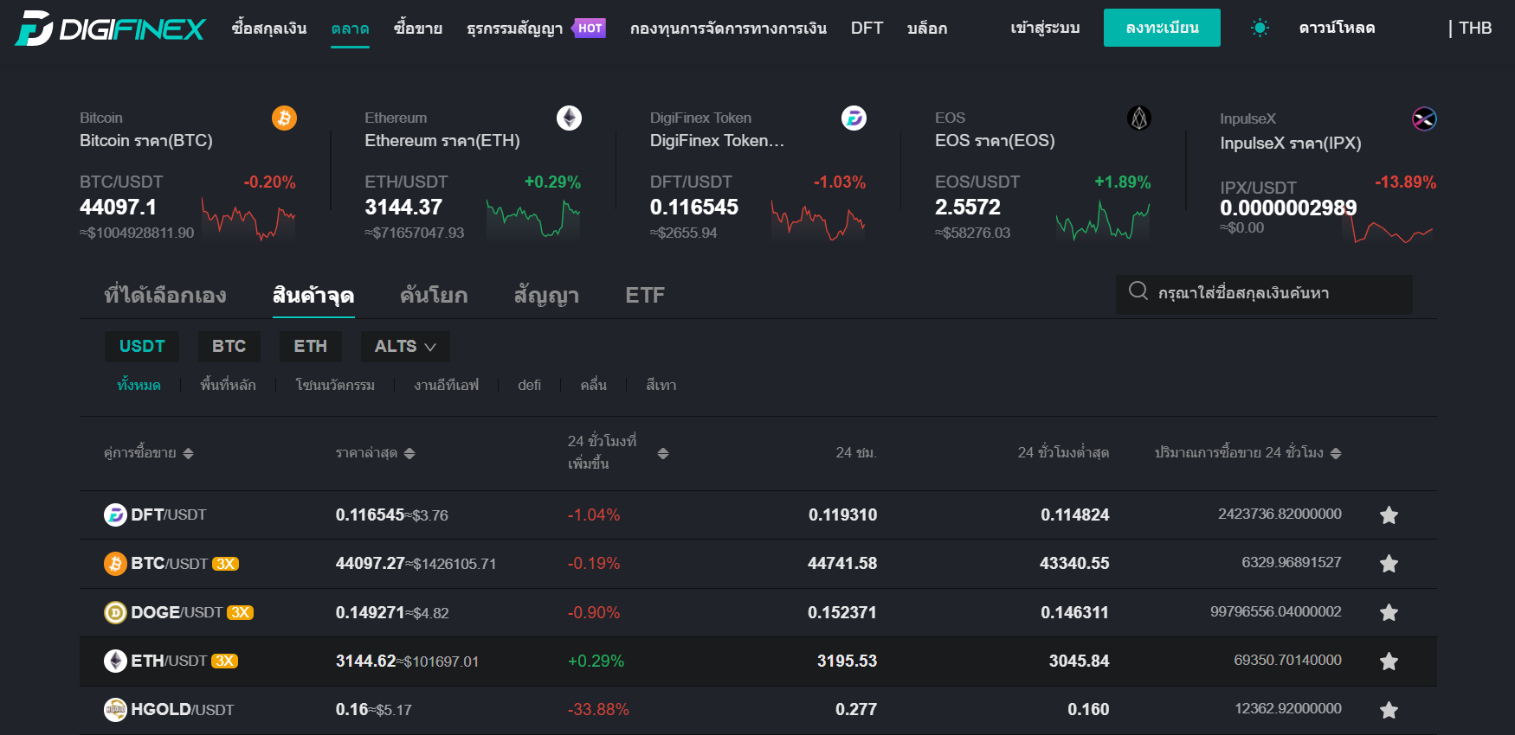This screenshot has width=1515, height=735.
Task: Select the BTC market filter
Action: (229, 347)
